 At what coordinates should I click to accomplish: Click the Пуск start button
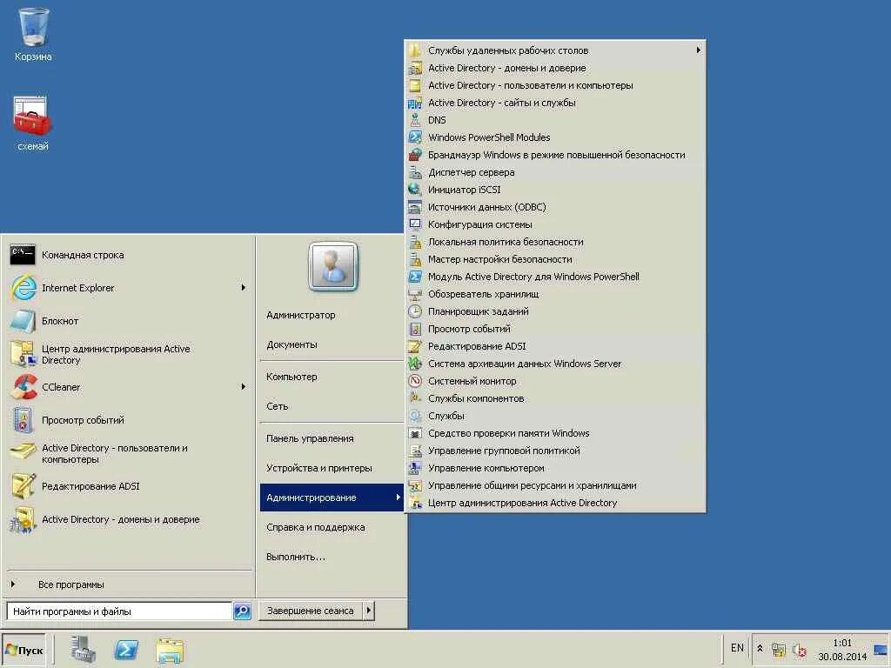point(23,650)
